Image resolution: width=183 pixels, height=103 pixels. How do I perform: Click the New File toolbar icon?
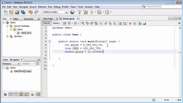(x=5, y=12)
